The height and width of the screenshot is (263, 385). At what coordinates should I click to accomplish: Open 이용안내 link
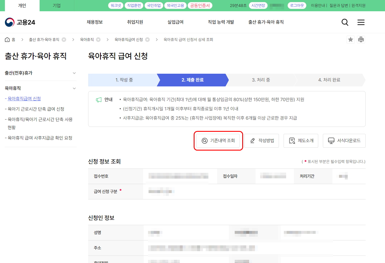pos(318,5)
